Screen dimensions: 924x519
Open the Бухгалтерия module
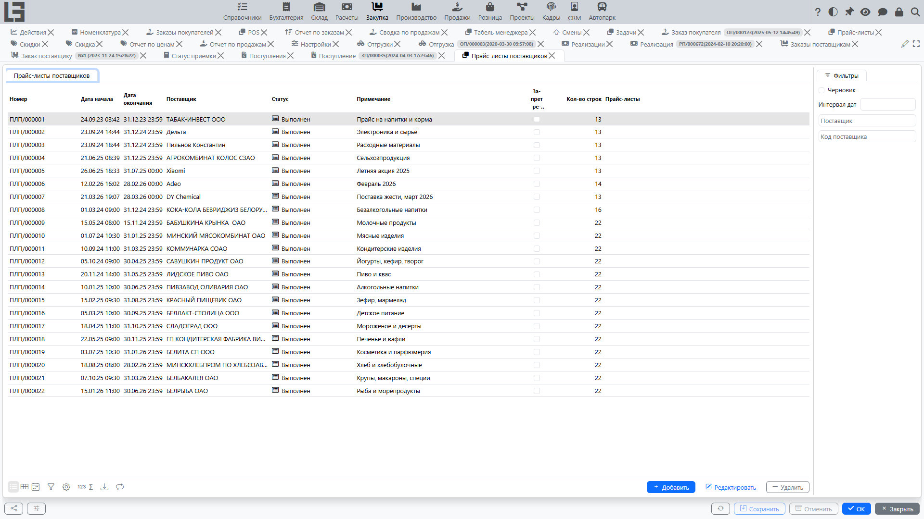[x=286, y=12]
